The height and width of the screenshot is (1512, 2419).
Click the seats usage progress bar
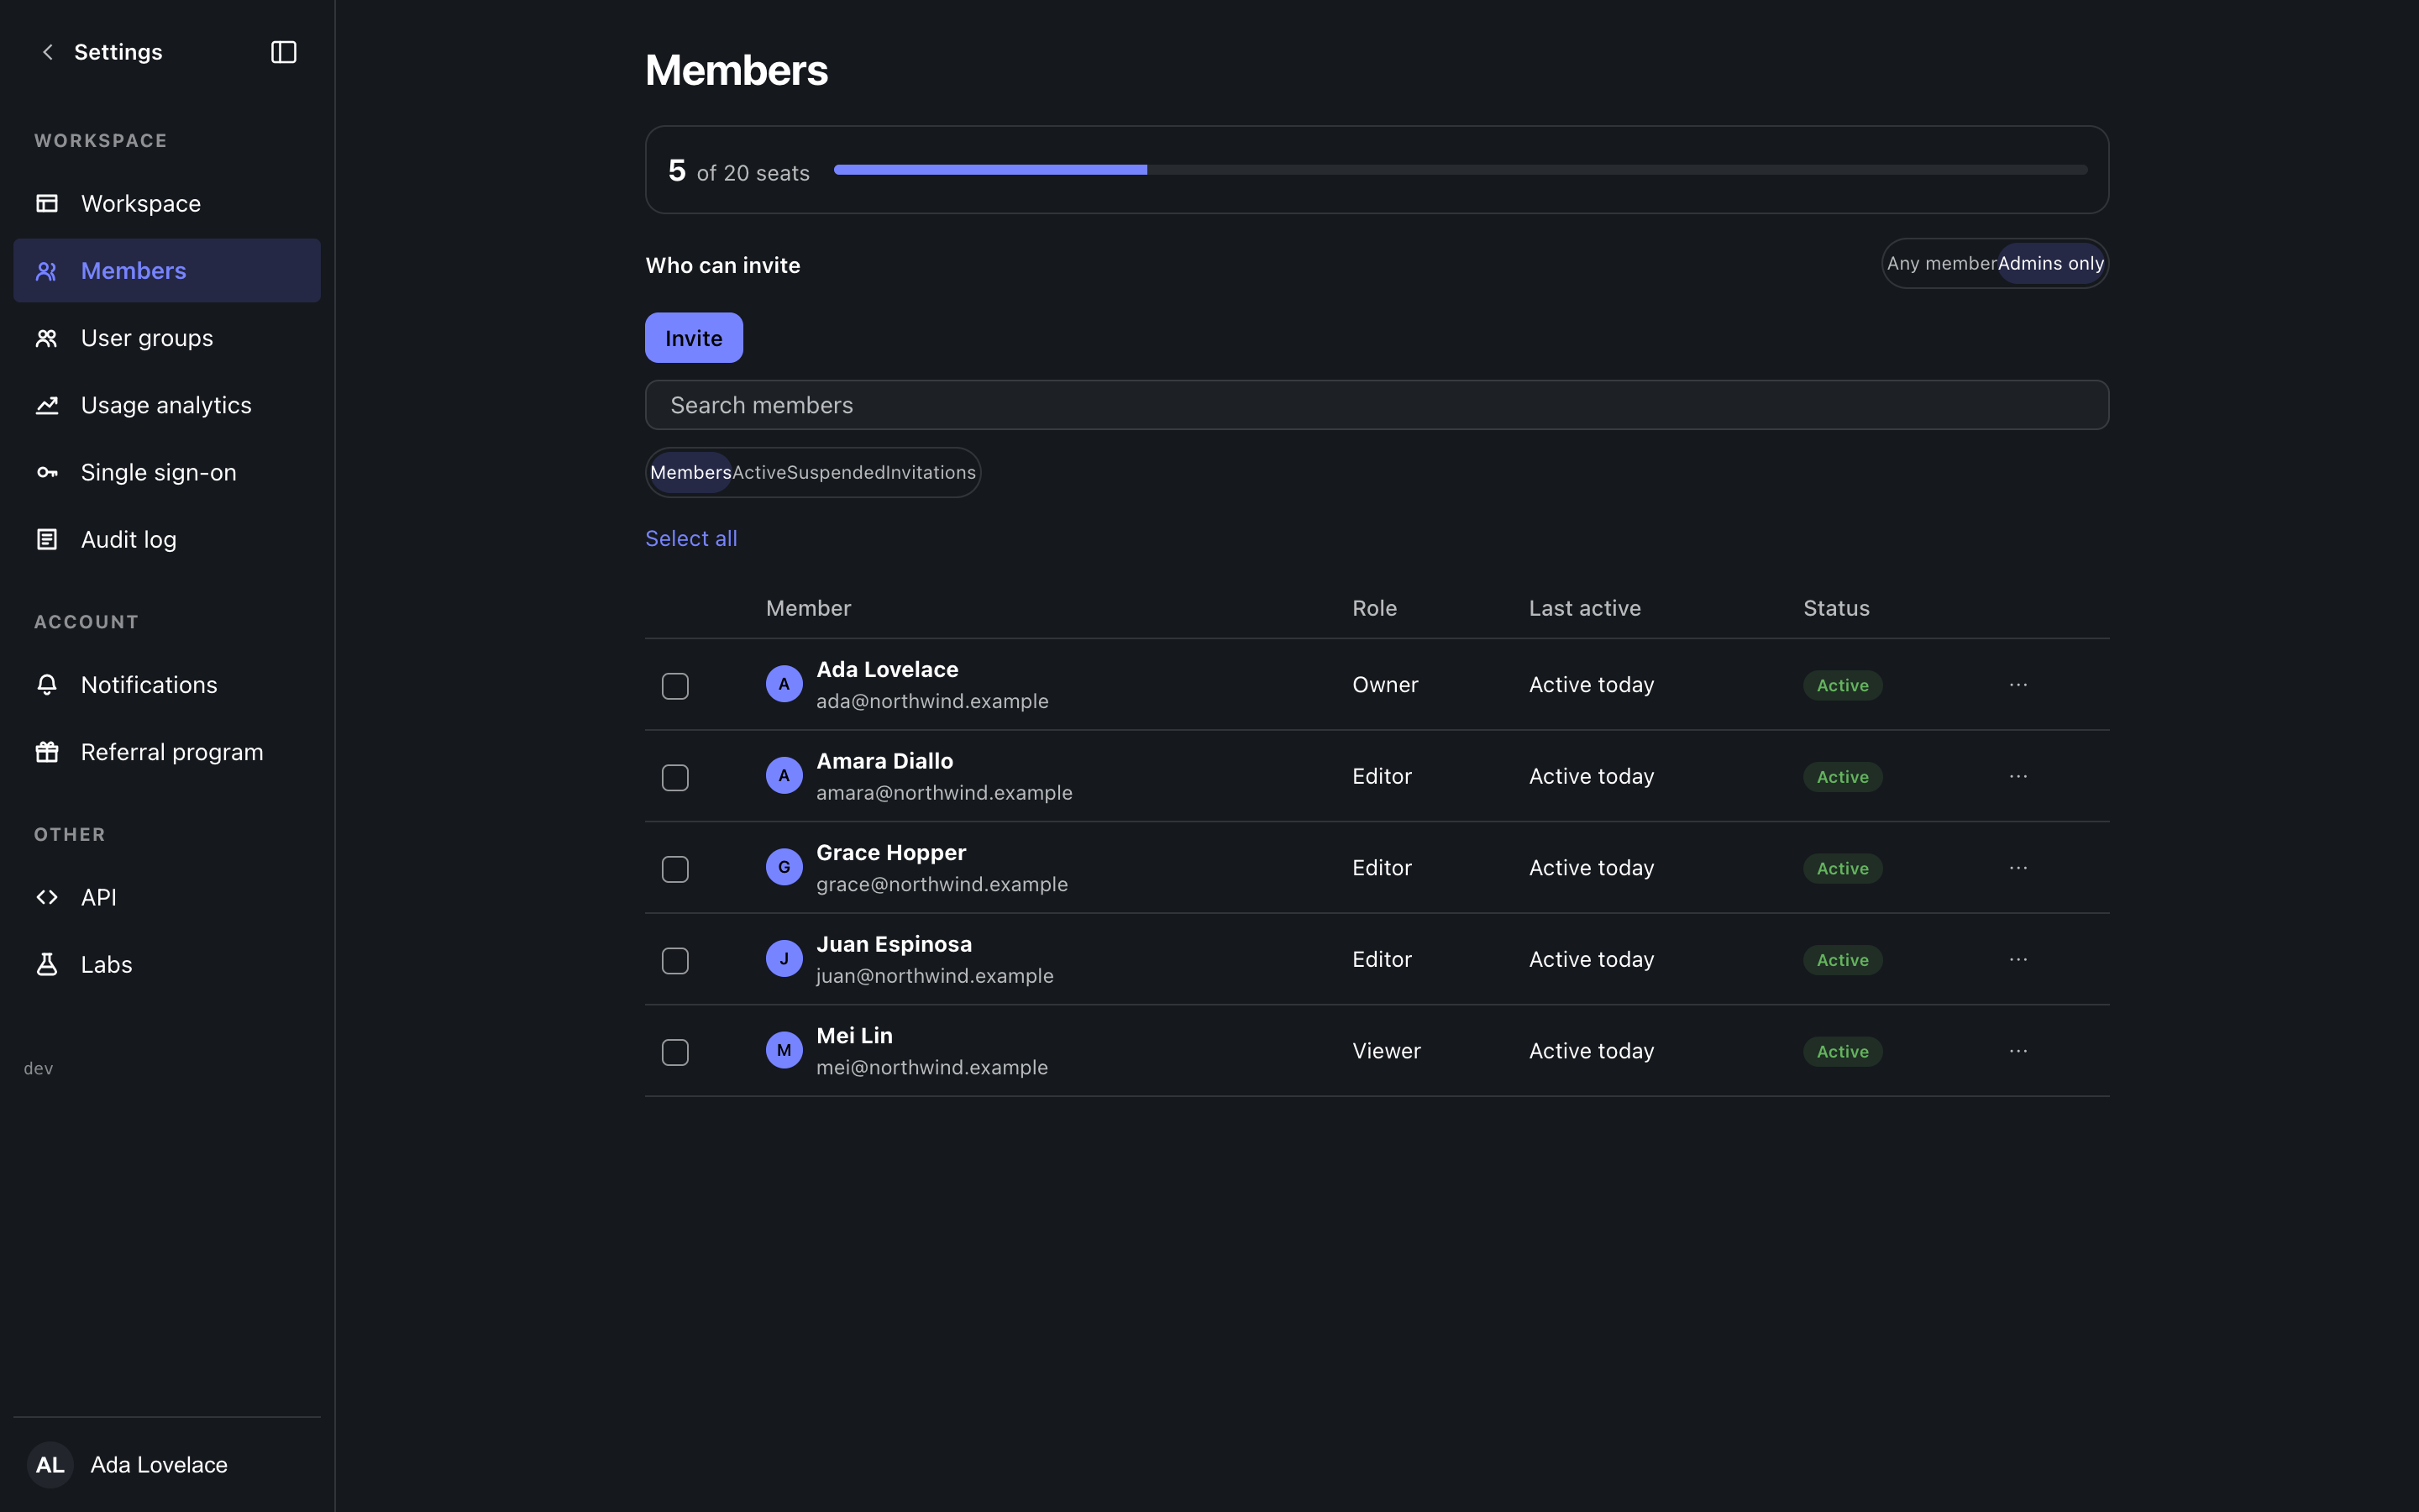1461,170
